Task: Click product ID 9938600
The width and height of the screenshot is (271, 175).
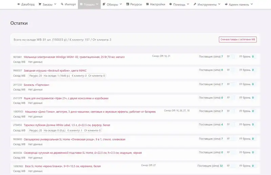Action: [18, 139]
